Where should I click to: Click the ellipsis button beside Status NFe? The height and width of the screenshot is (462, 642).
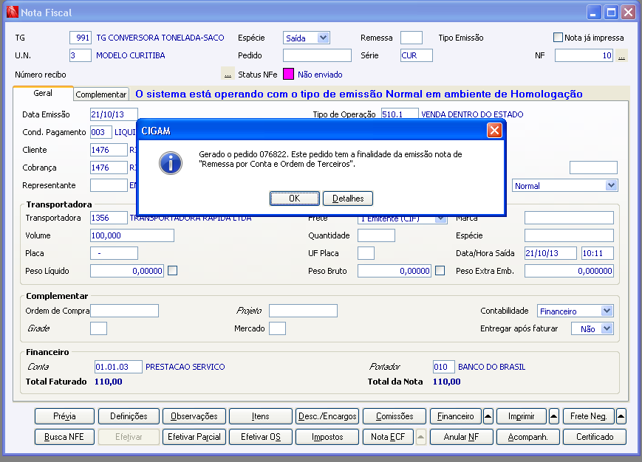click(228, 74)
